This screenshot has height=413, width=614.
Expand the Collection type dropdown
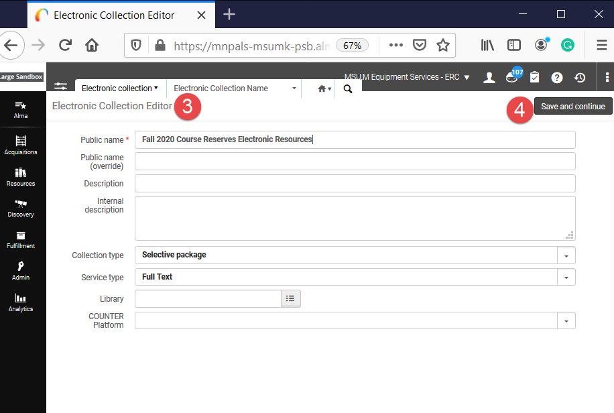tap(566, 255)
